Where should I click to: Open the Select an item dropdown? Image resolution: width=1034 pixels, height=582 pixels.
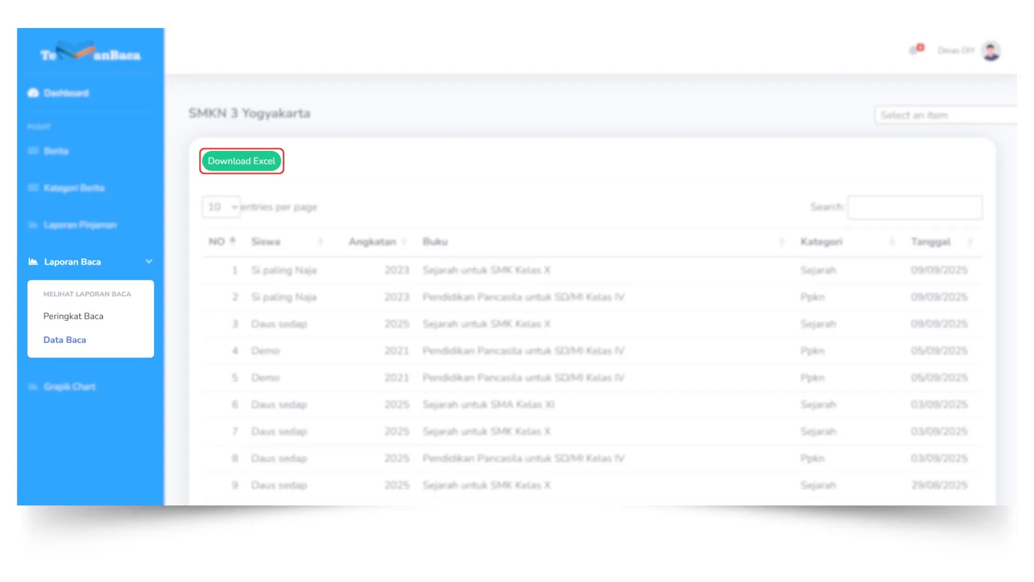click(x=945, y=115)
